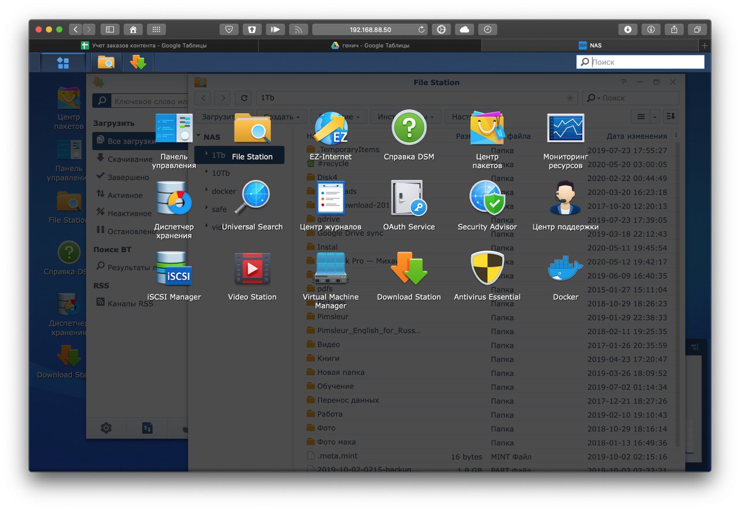Open Video Station icon
The height and width of the screenshot is (510, 740).
click(252, 277)
